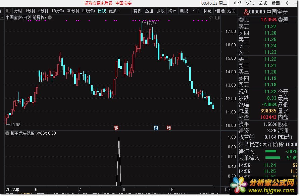Viewport: 300px width, 196px height.
Task: Select the 15分钟 period
Action: (x=58, y=11)
